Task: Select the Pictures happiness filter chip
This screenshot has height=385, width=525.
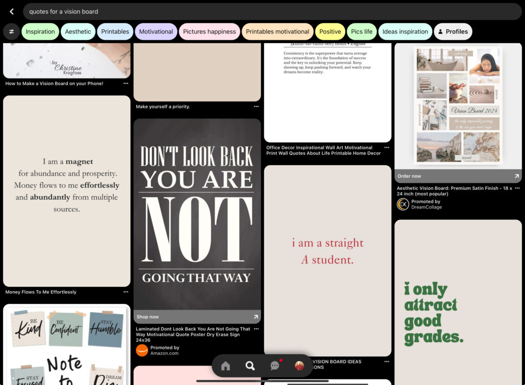Action: point(210,31)
